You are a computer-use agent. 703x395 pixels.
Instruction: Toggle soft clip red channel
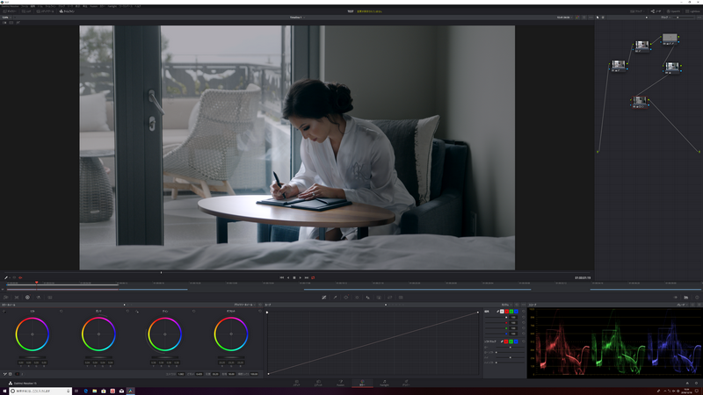point(506,341)
